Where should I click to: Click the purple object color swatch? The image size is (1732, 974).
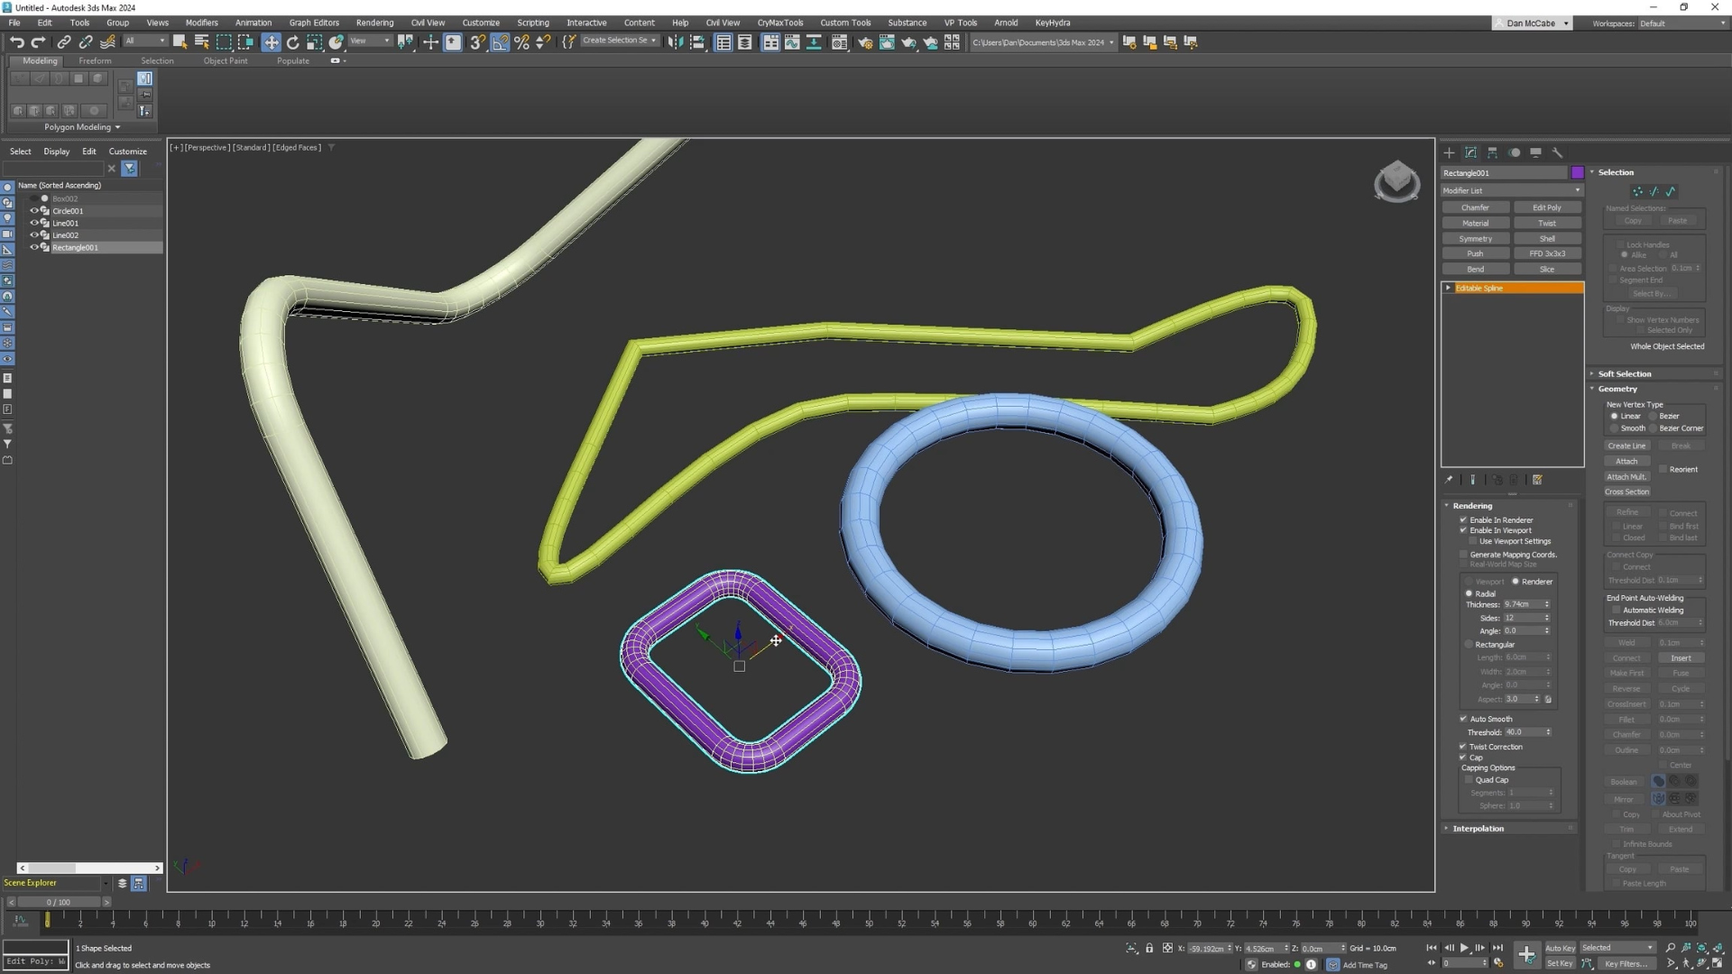(x=1577, y=172)
